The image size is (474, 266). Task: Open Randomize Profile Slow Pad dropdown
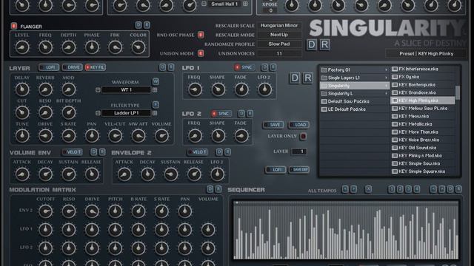pyautogui.click(x=279, y=44)
